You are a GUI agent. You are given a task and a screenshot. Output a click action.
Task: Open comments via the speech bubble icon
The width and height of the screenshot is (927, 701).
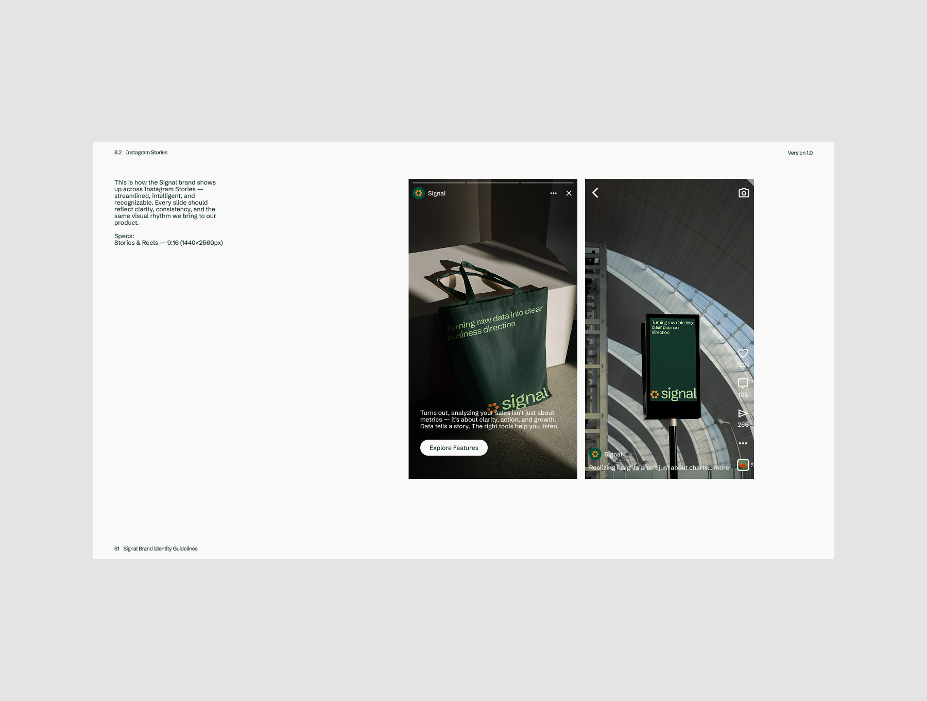pyautogui.click(x=743, y=383)
